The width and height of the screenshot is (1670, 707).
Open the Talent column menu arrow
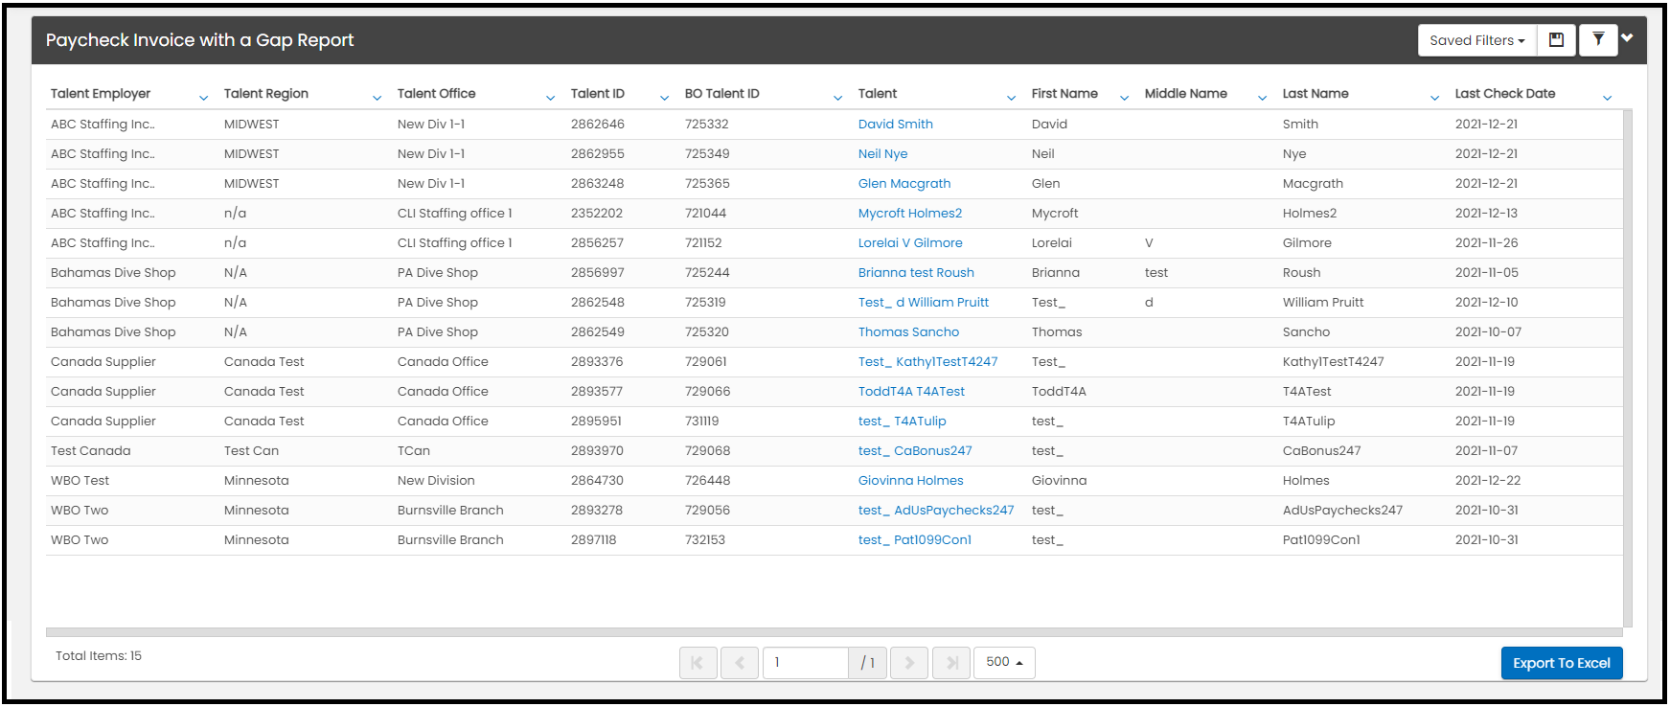[1011, 97]
